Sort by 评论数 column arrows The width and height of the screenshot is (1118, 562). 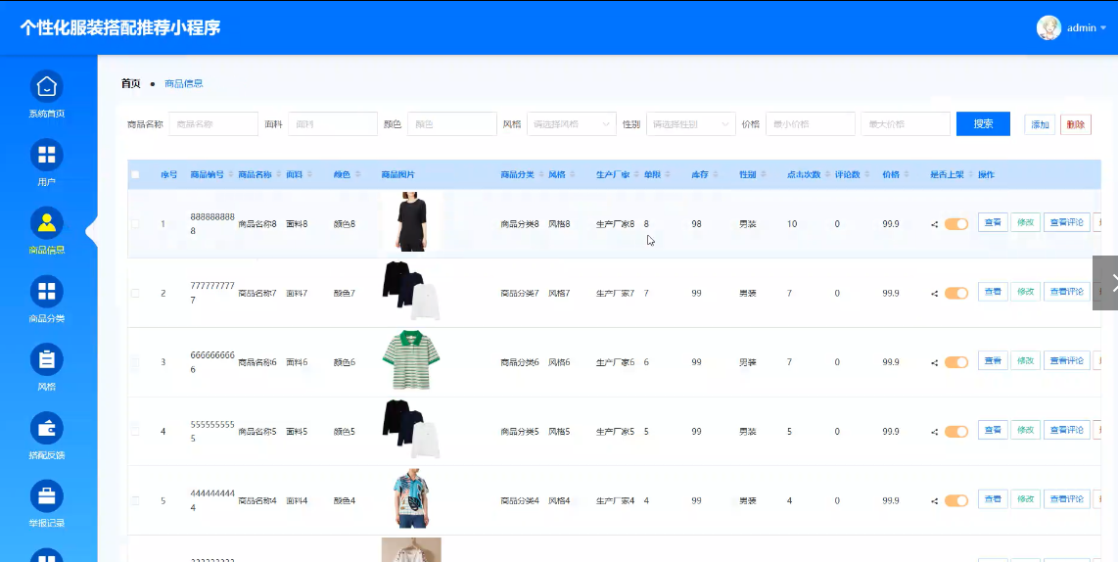coord(867,174)
